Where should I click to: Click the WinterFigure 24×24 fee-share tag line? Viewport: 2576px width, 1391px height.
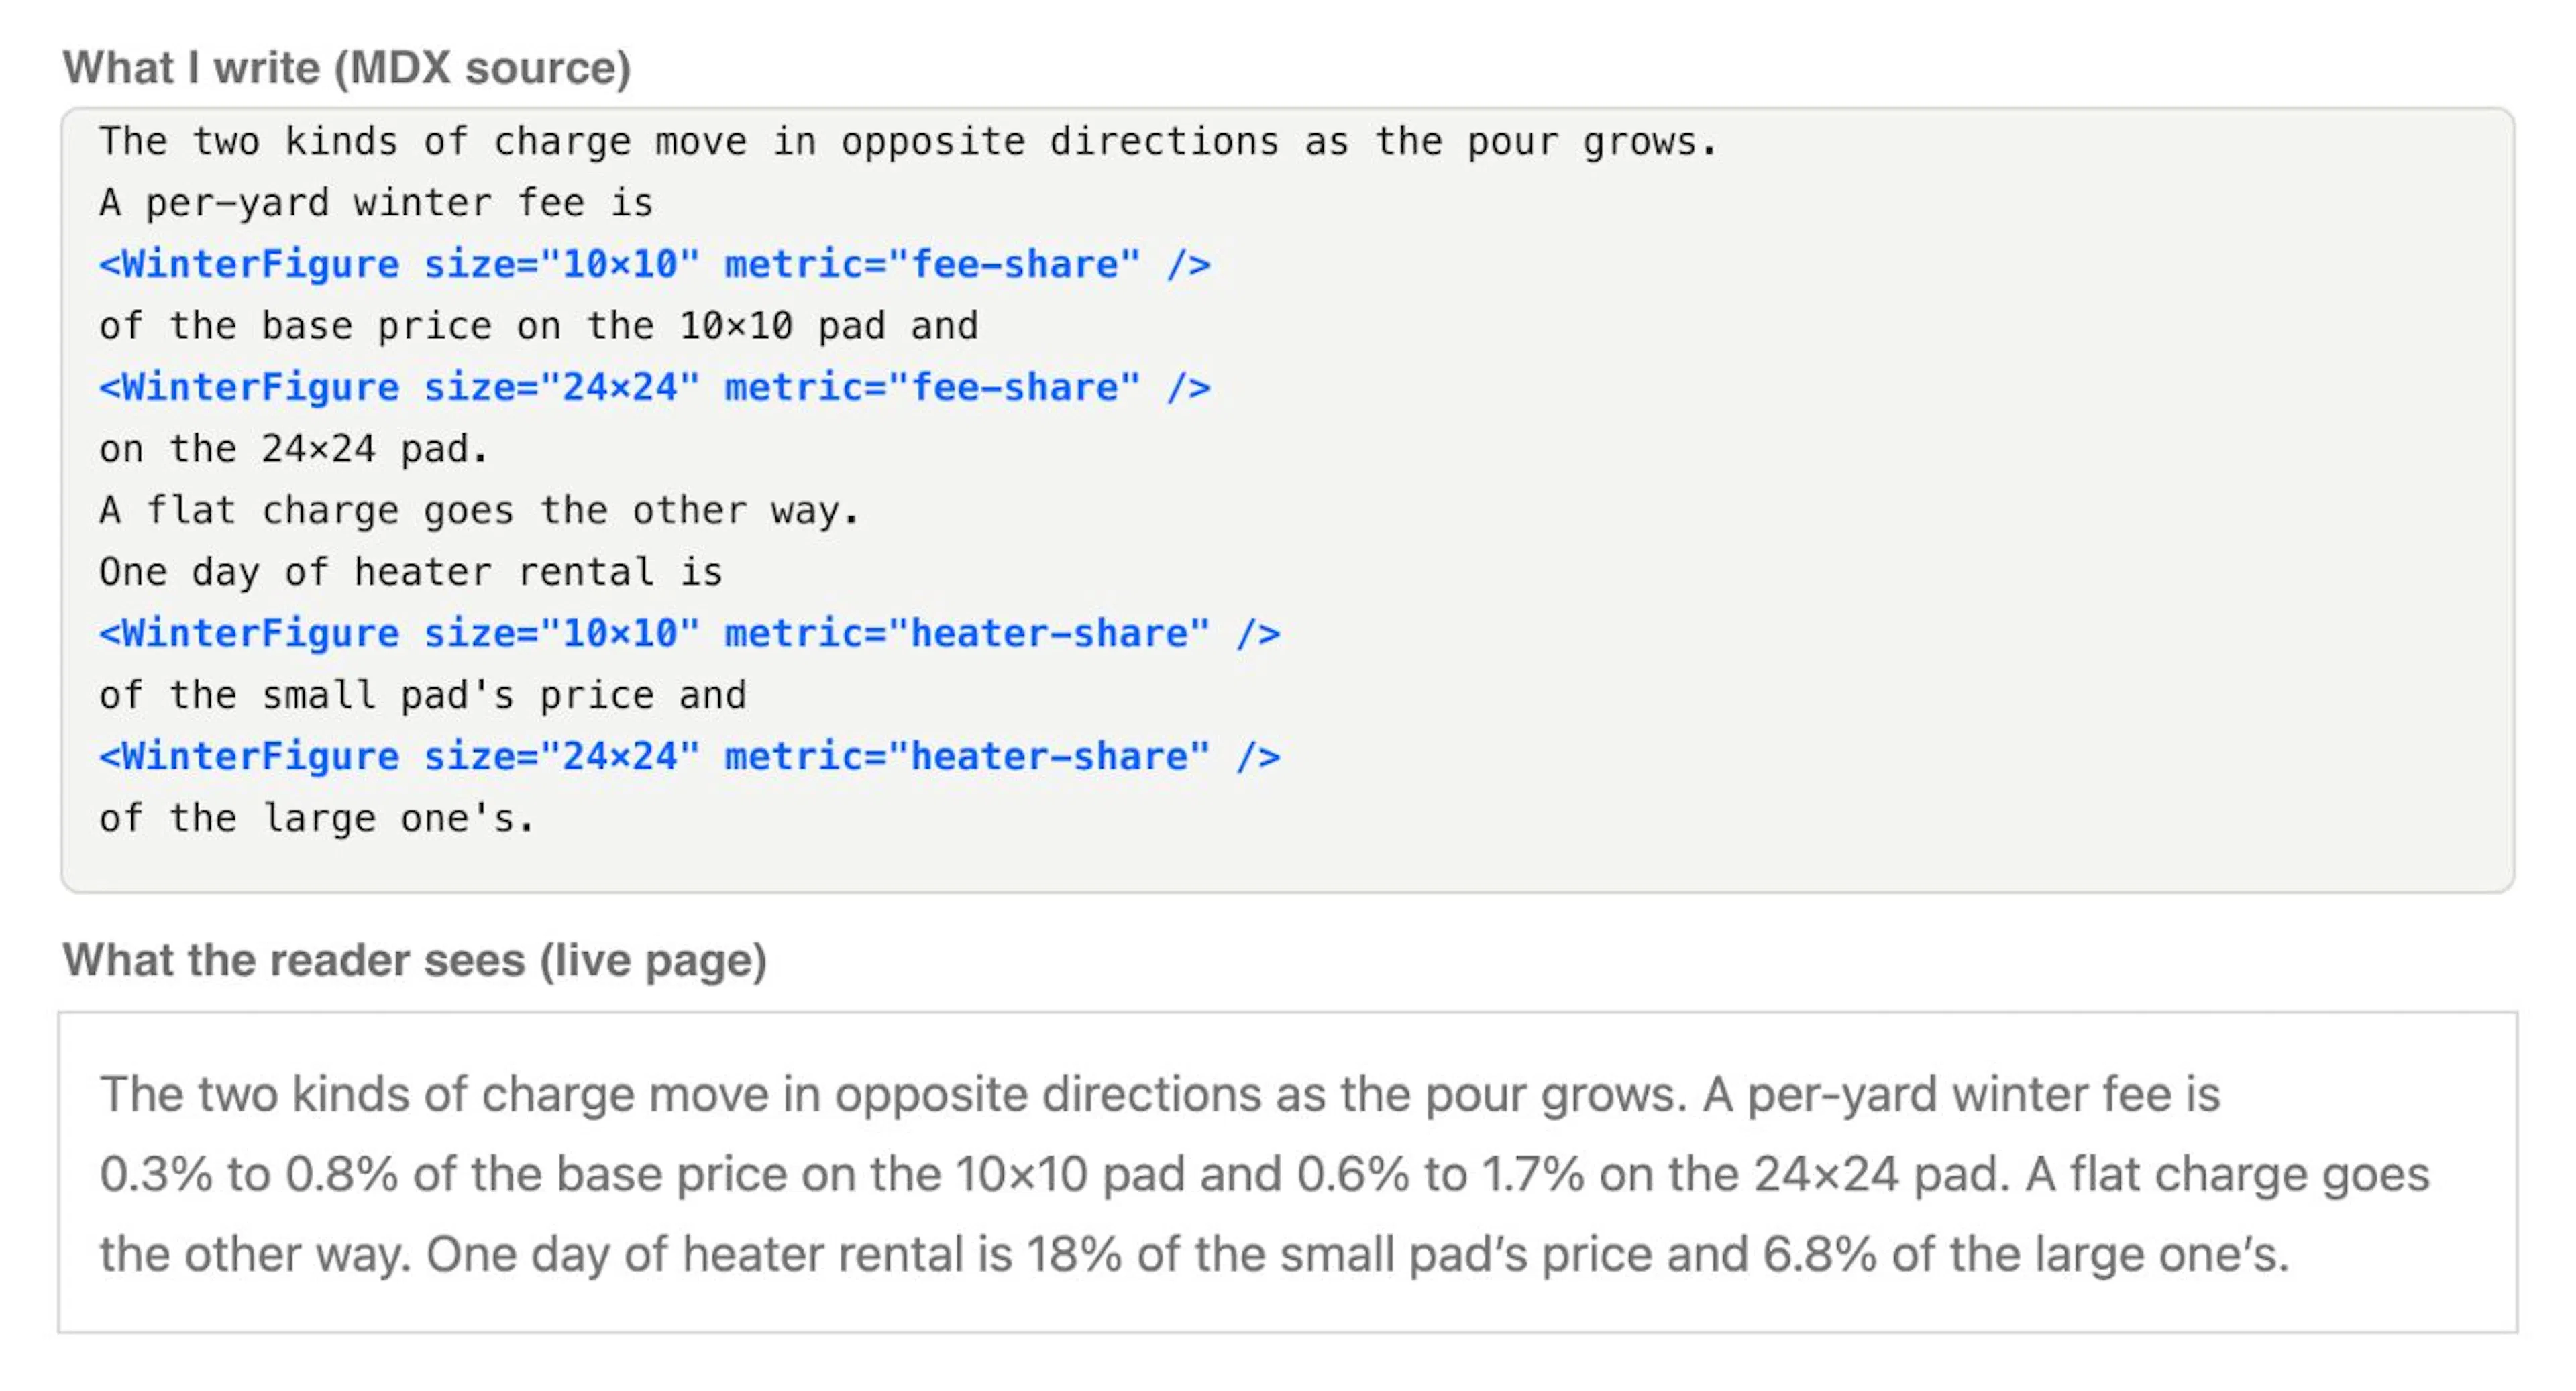tap(655, 388)
